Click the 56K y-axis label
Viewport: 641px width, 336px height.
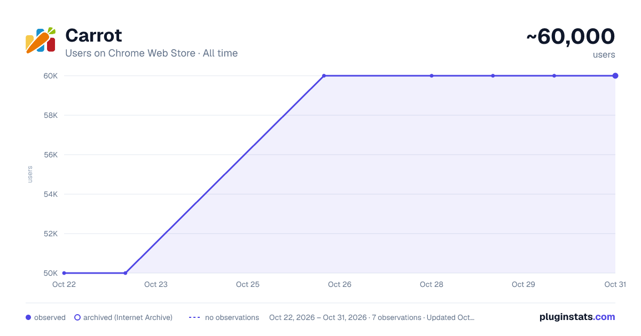tap(51, 155)
